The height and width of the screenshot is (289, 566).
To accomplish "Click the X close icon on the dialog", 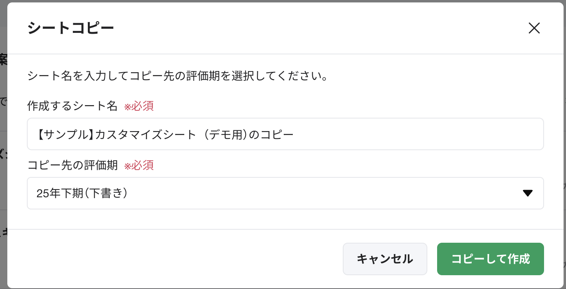I will click(534, 28).
